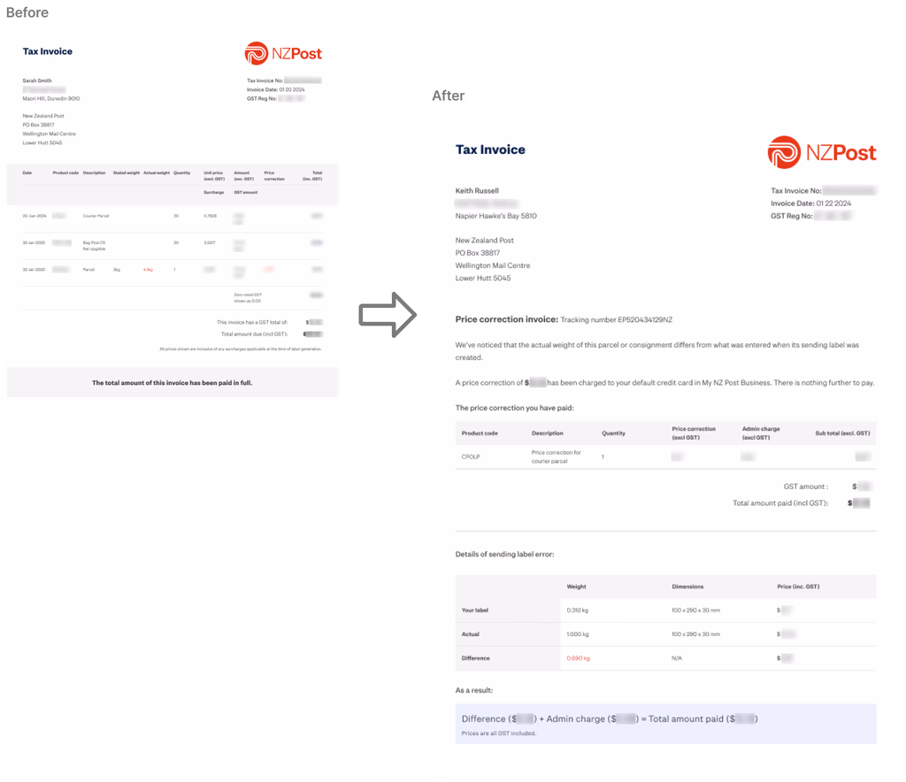906x782 pixels.
Task: Click the 'Tax Invoice' heading on the Before invoice
Action: click(48, 51)
